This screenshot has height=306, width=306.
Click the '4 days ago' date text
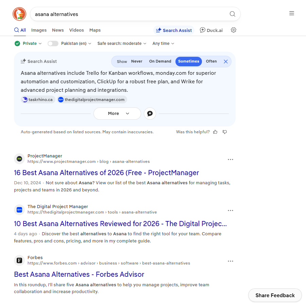[x=26, y=234]
